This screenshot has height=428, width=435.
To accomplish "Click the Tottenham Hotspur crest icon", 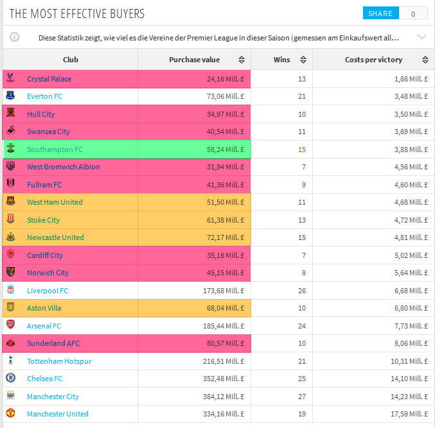I will point(10,360).
